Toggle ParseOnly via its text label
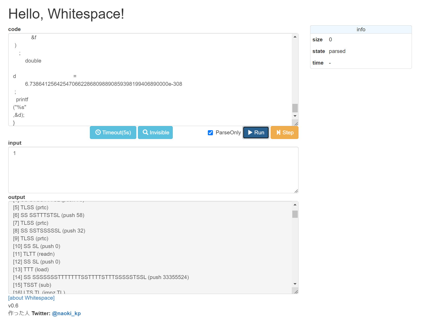424x325 pixels. tap(228, 133)
